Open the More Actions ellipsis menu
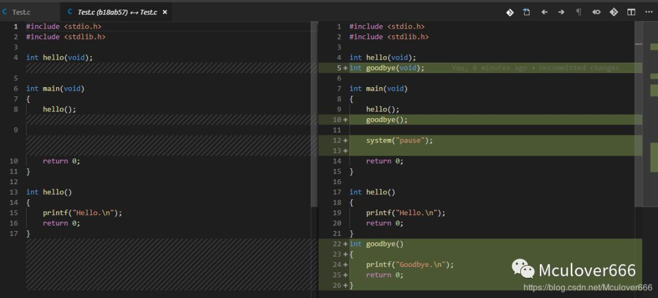Image resolution: width=658 pixels, height=298 pixels. pyautogui.click(x=648, y=12)
